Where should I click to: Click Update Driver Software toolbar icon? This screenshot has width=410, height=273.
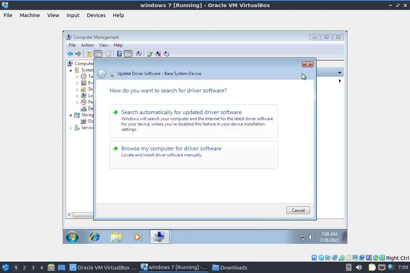[149, 54]
